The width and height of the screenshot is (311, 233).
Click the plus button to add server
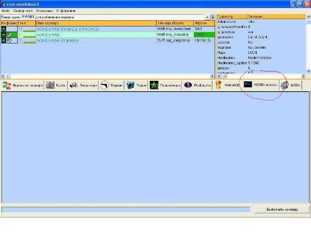tap(207, 17)
